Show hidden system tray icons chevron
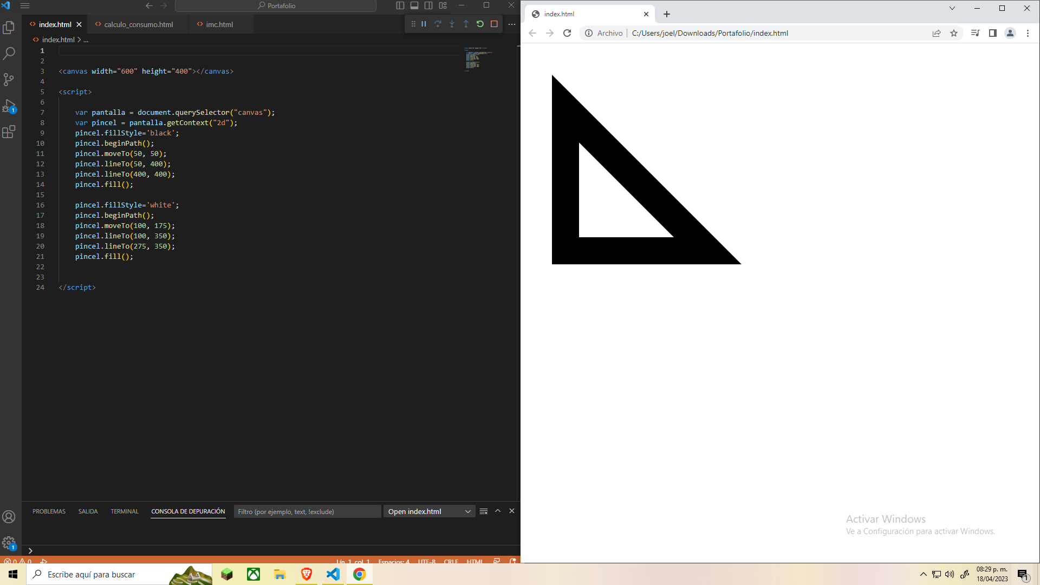The height and width of the screenshot is (585, 1040). (924, 574)
